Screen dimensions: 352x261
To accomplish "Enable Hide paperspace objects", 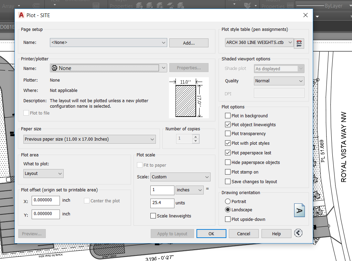I will point(228,162).
